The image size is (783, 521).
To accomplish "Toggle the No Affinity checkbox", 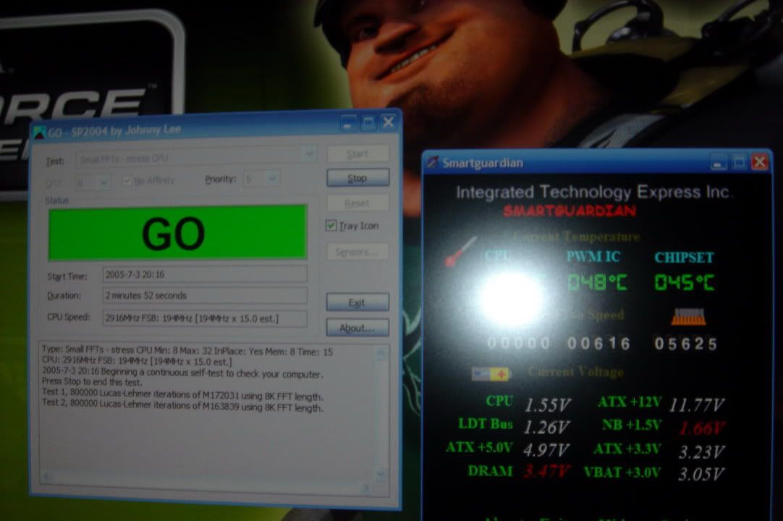I will point(128,181).
